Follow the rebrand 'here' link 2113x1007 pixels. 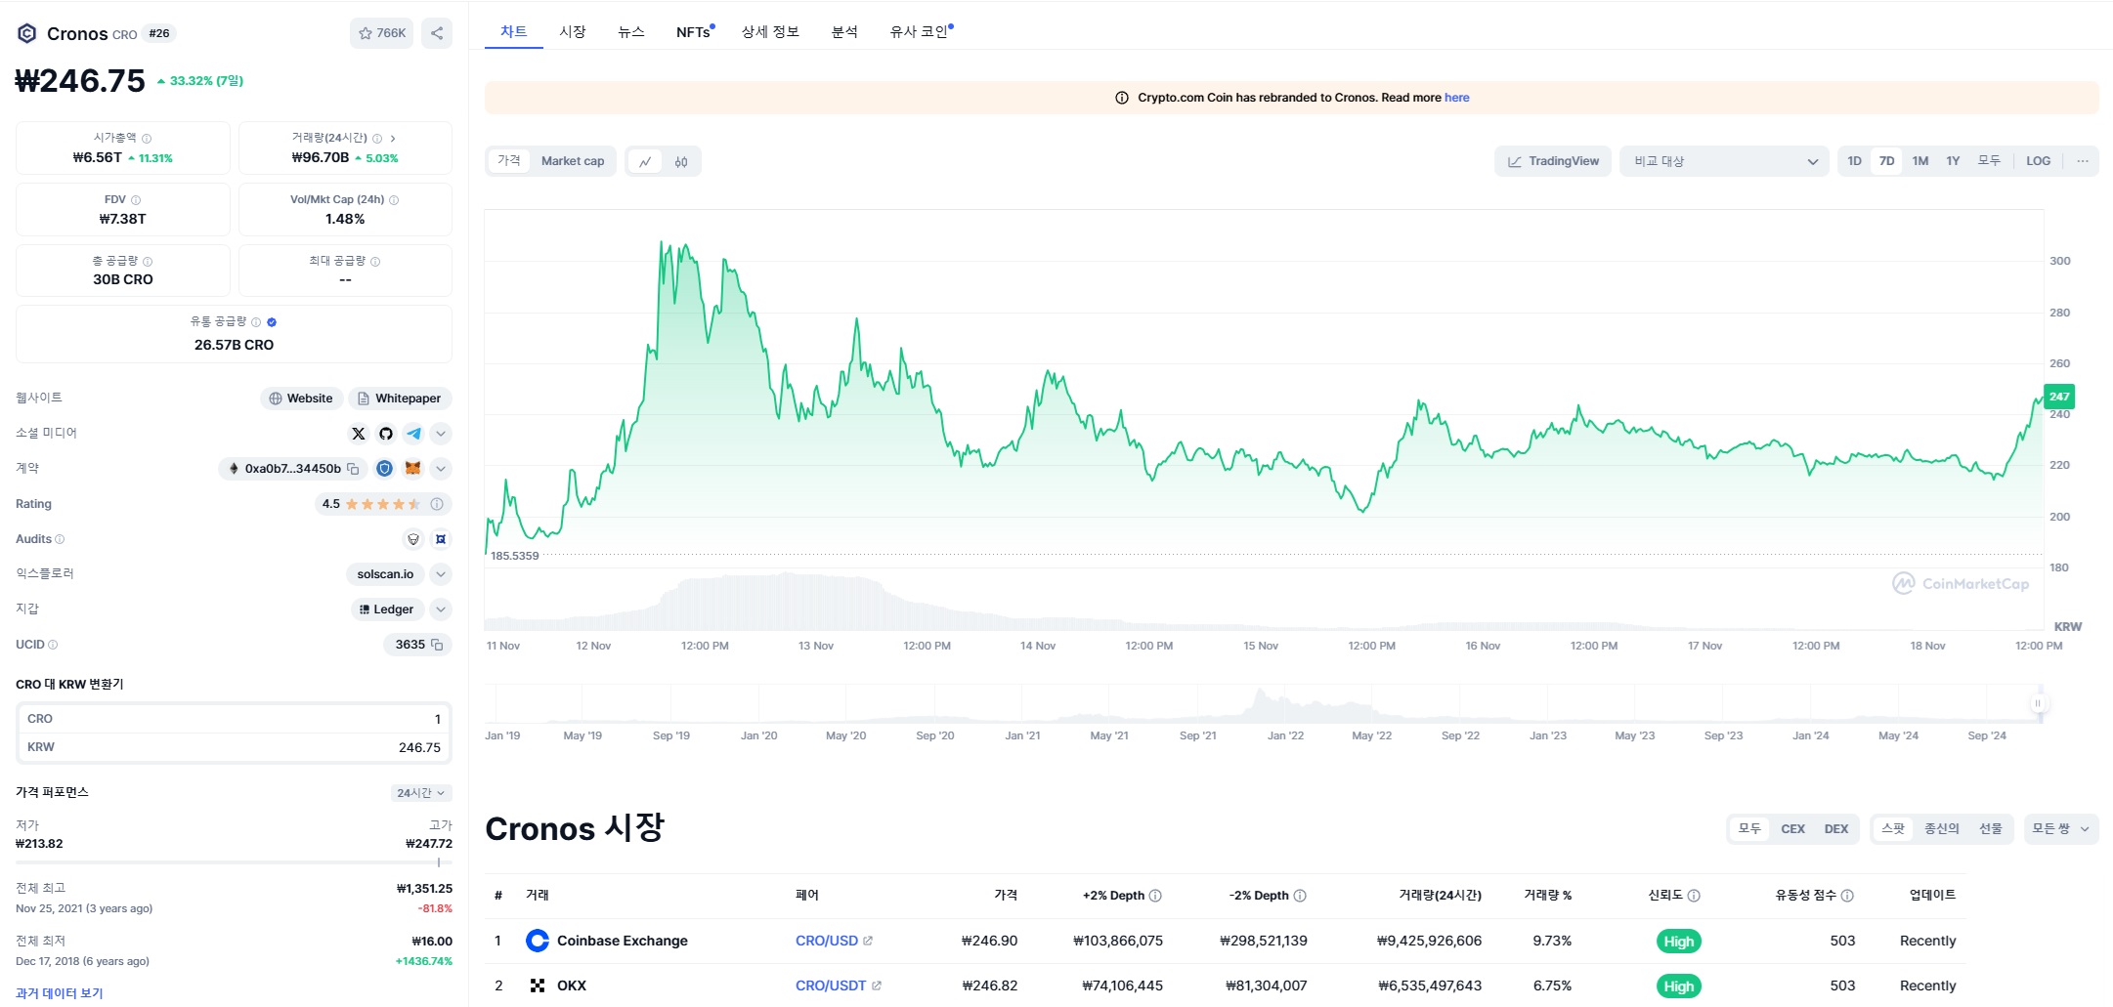click(x=1456, y=98)
